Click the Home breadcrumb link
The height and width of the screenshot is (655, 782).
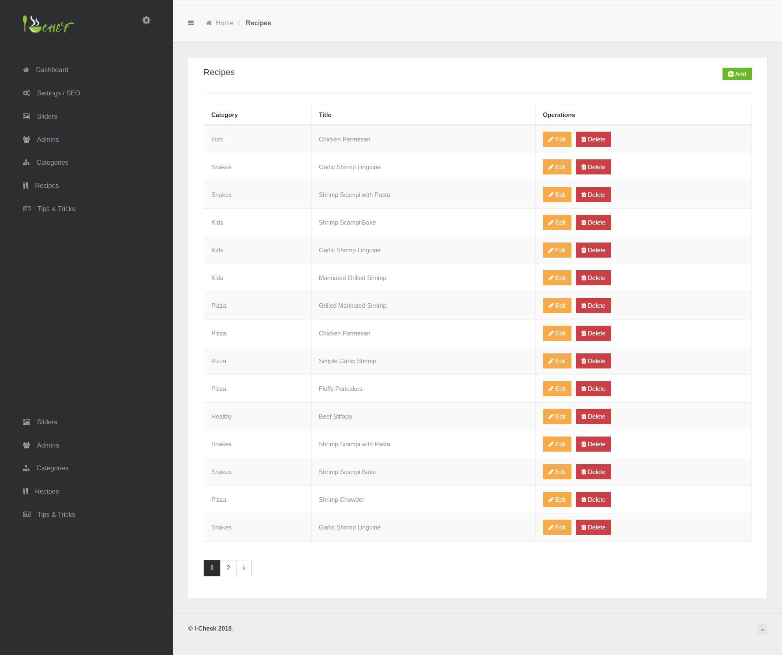224,23
